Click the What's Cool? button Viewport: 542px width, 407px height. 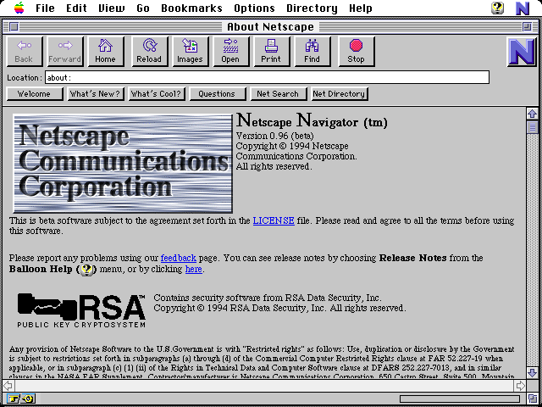(157, 94)
